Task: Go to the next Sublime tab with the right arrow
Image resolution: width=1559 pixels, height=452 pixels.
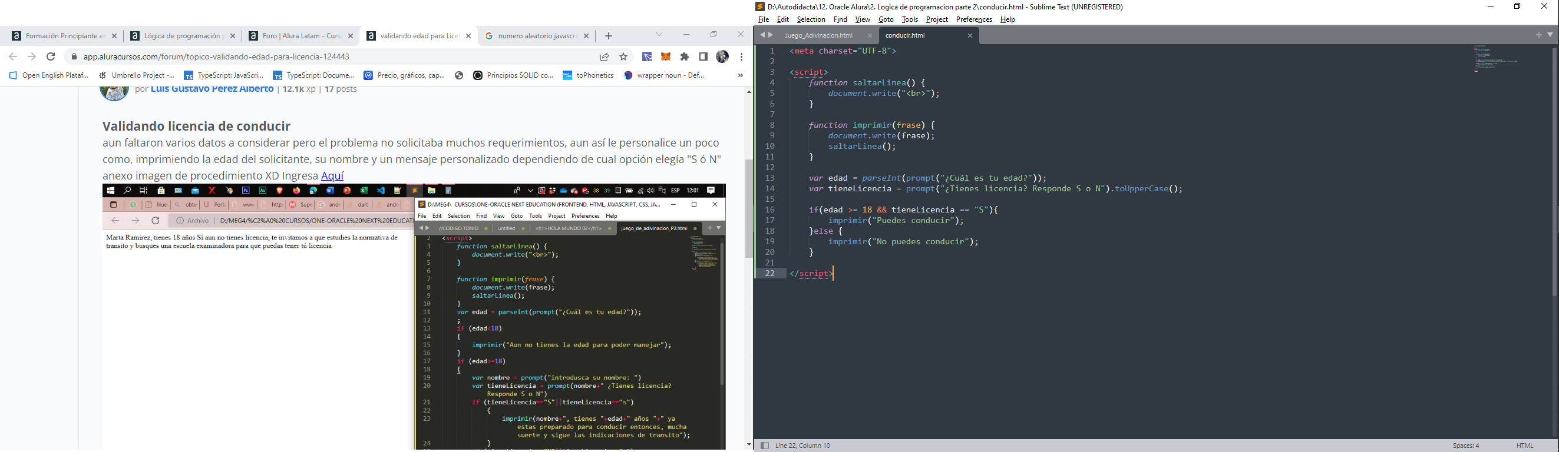Action: click(771, 35)
